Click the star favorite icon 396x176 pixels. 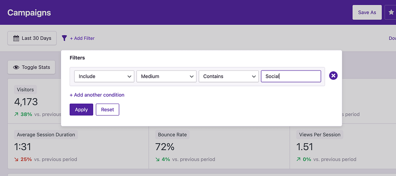(391, 12)
